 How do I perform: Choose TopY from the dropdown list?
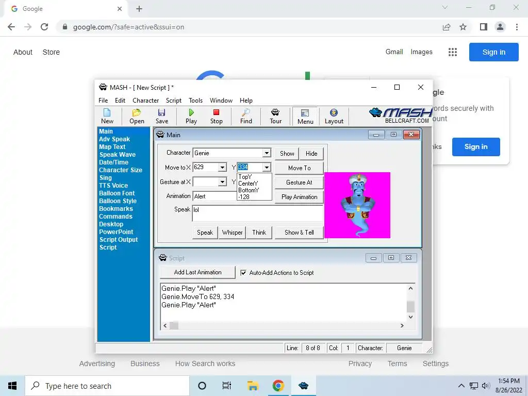pos(254,177)
